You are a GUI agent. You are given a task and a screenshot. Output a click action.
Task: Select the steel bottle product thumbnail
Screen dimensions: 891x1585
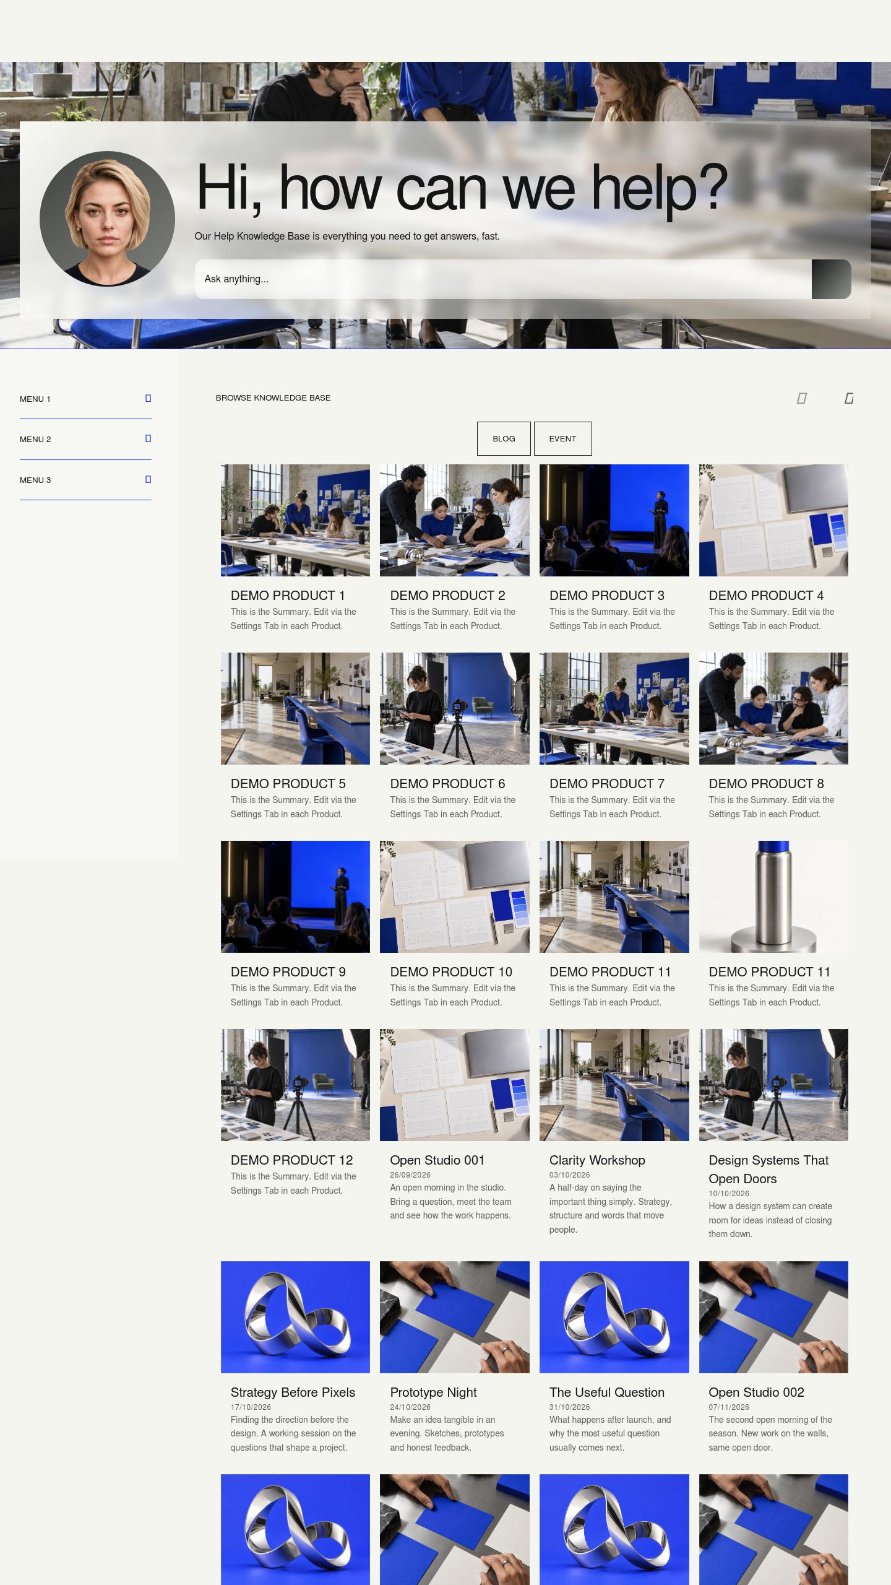773,897
